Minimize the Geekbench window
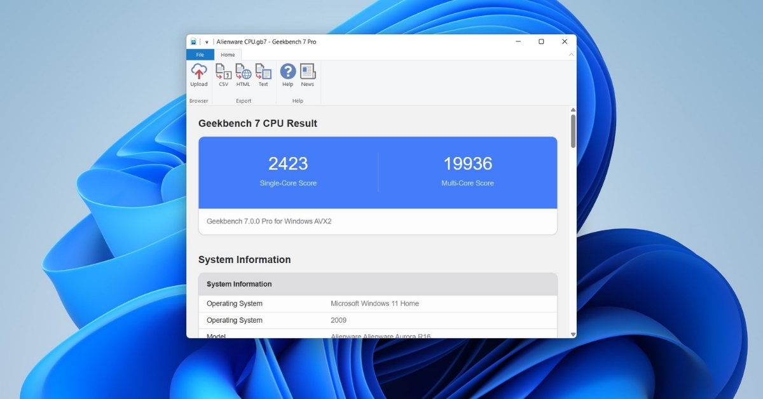The width and height of the screenshot is (763, 399). point(519,42)
